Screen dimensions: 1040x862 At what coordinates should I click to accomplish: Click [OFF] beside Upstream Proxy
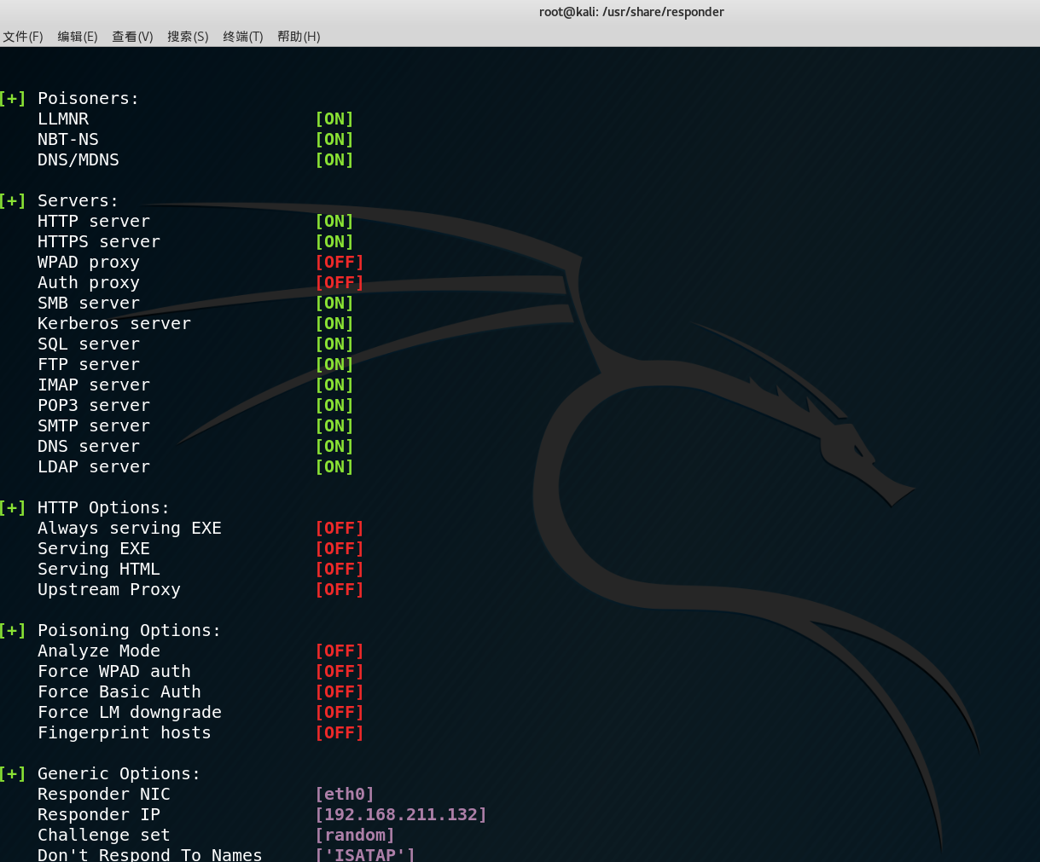340,590
